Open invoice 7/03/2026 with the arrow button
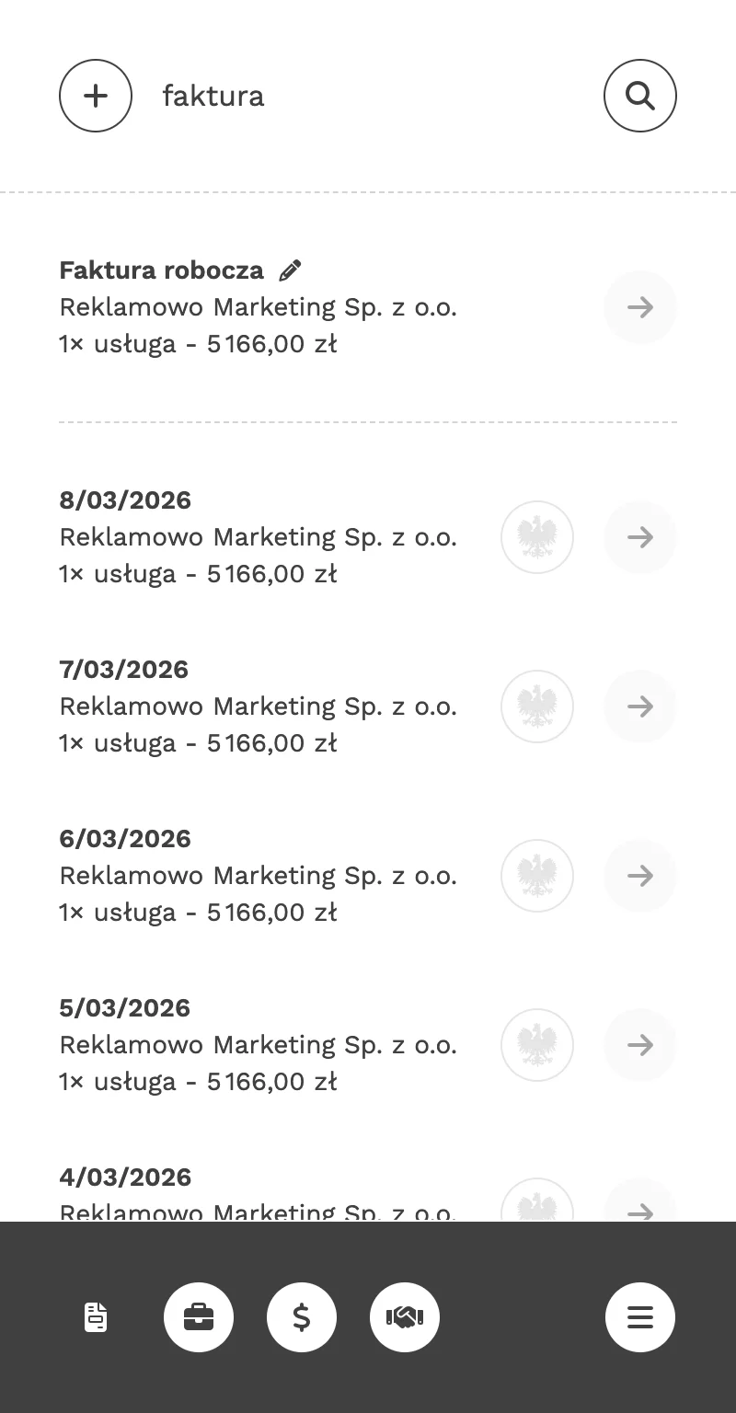Image resolution: width=736 pixels, height=1413 pixels. click(x=639, y=706)
